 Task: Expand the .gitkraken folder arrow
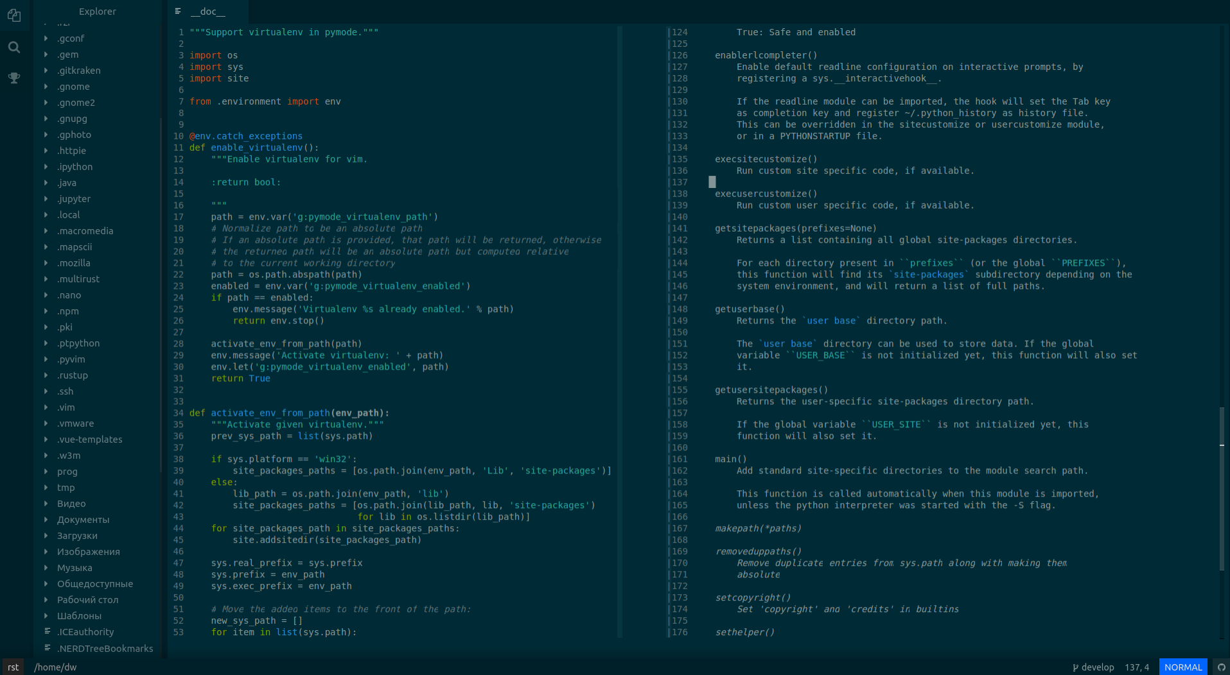[46, 70]
